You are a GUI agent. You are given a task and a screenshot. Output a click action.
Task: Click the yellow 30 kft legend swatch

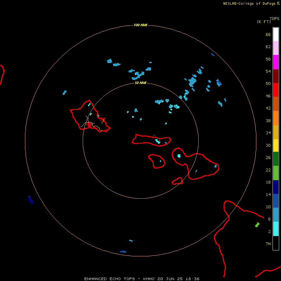click(276, 145)
